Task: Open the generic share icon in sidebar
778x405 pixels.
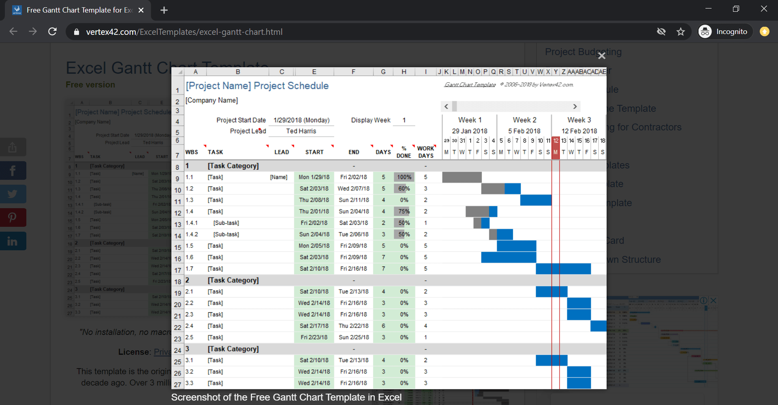Action: pos(13,147)
